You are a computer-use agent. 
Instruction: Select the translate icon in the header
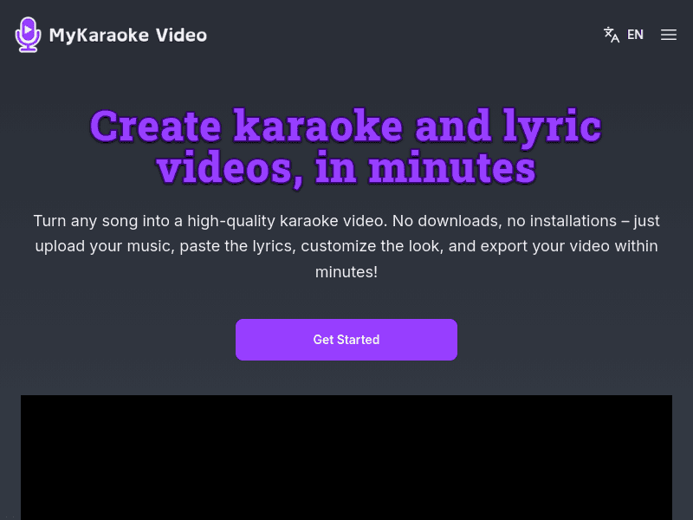pos(611,35)
